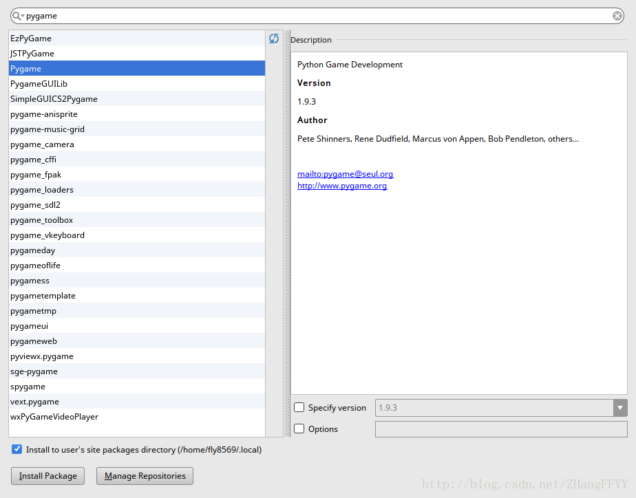Select EzPyGame in the package list
636x498 pixels.
tap(137, 38)
